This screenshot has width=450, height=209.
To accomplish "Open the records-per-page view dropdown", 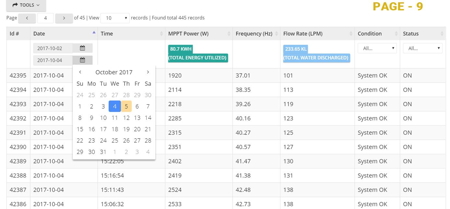I will coord(115,18).
